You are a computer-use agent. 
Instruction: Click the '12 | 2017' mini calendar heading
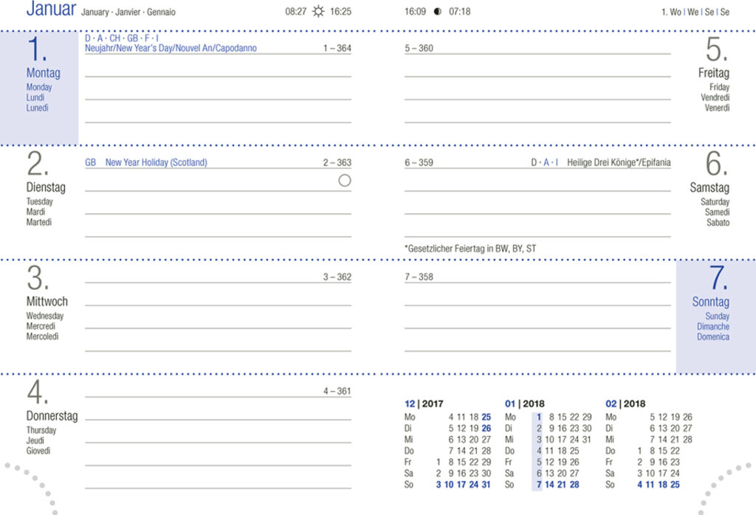pos(424,404)
